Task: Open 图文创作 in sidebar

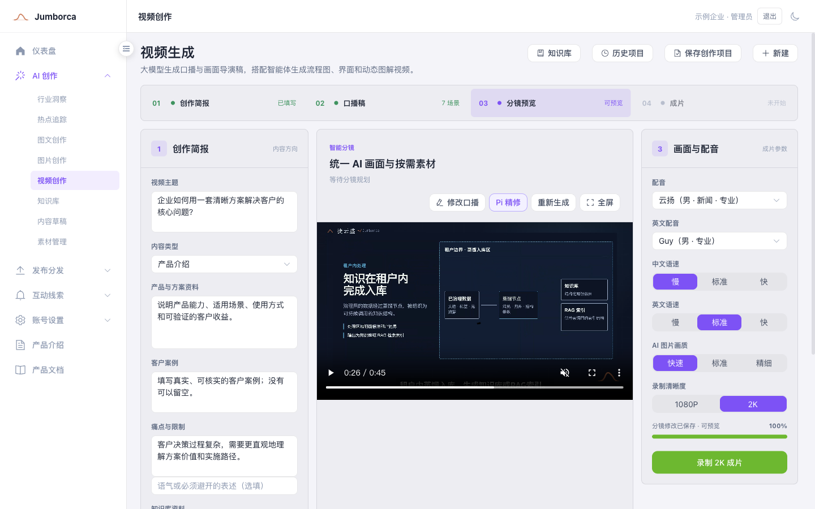Action: click(75, 140)
